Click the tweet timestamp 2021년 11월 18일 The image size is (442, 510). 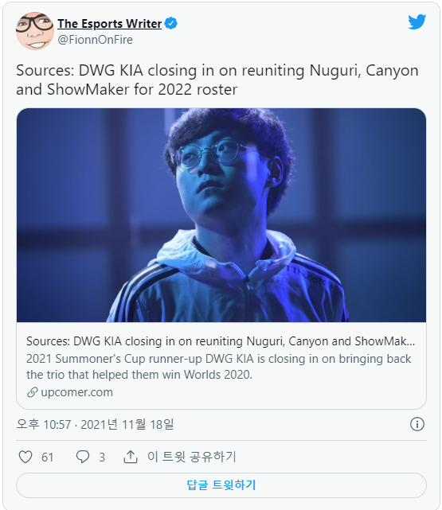pos(127,424)
